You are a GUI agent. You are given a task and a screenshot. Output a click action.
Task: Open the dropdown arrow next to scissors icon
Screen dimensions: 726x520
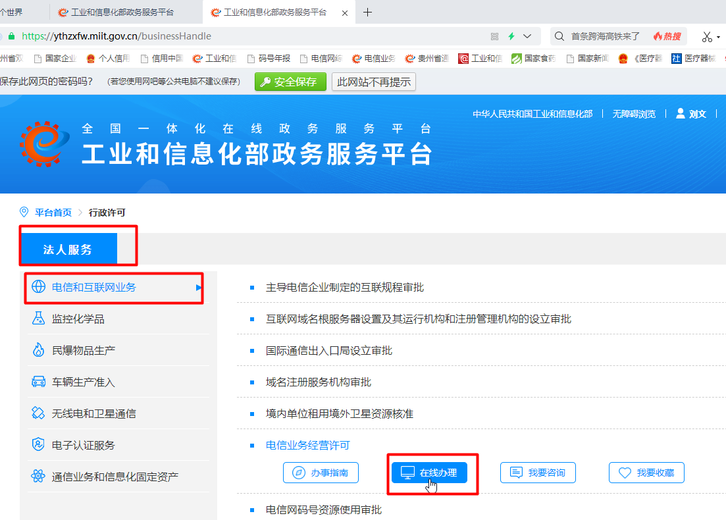718,37
